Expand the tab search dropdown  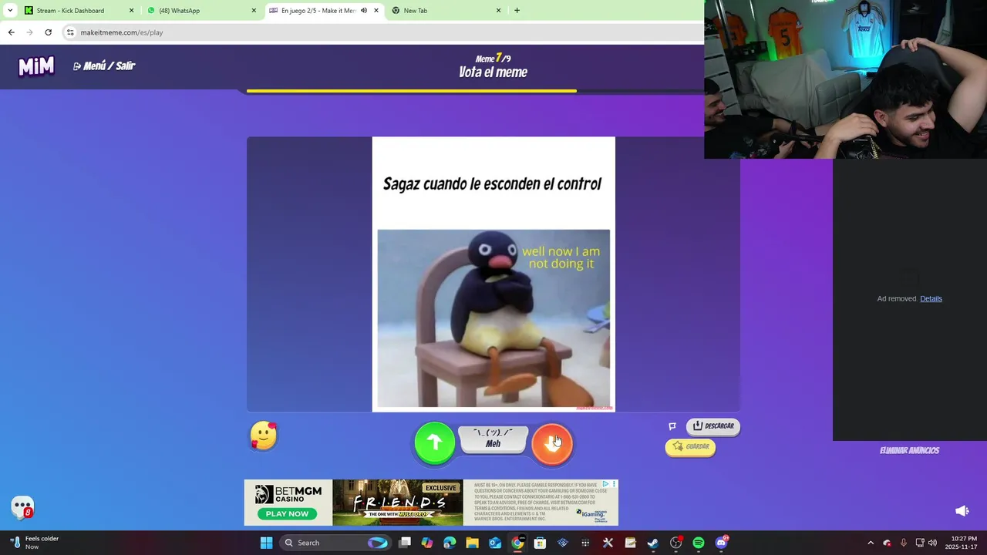pos(10,11)
